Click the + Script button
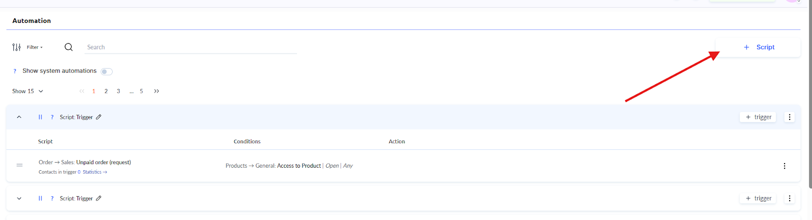812x220 pixels. pyautogui.click(x=759, y=47)
